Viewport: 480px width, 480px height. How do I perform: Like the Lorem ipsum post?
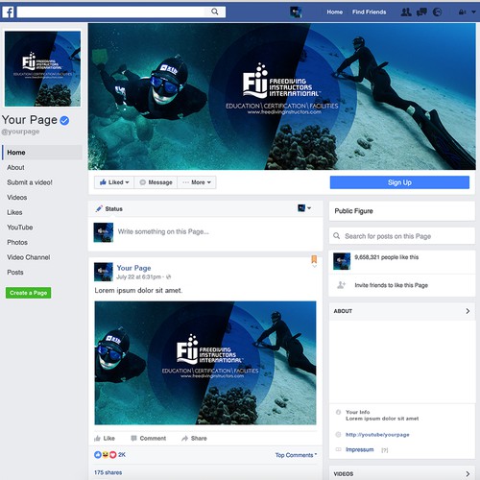pyautogui.click(x=105, y=438)
